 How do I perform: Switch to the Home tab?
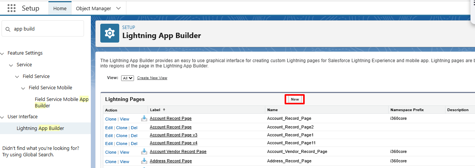point(60,8)
